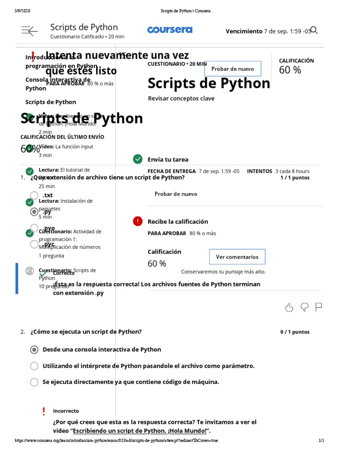Open 'La función input' video item

coord(74,147)
